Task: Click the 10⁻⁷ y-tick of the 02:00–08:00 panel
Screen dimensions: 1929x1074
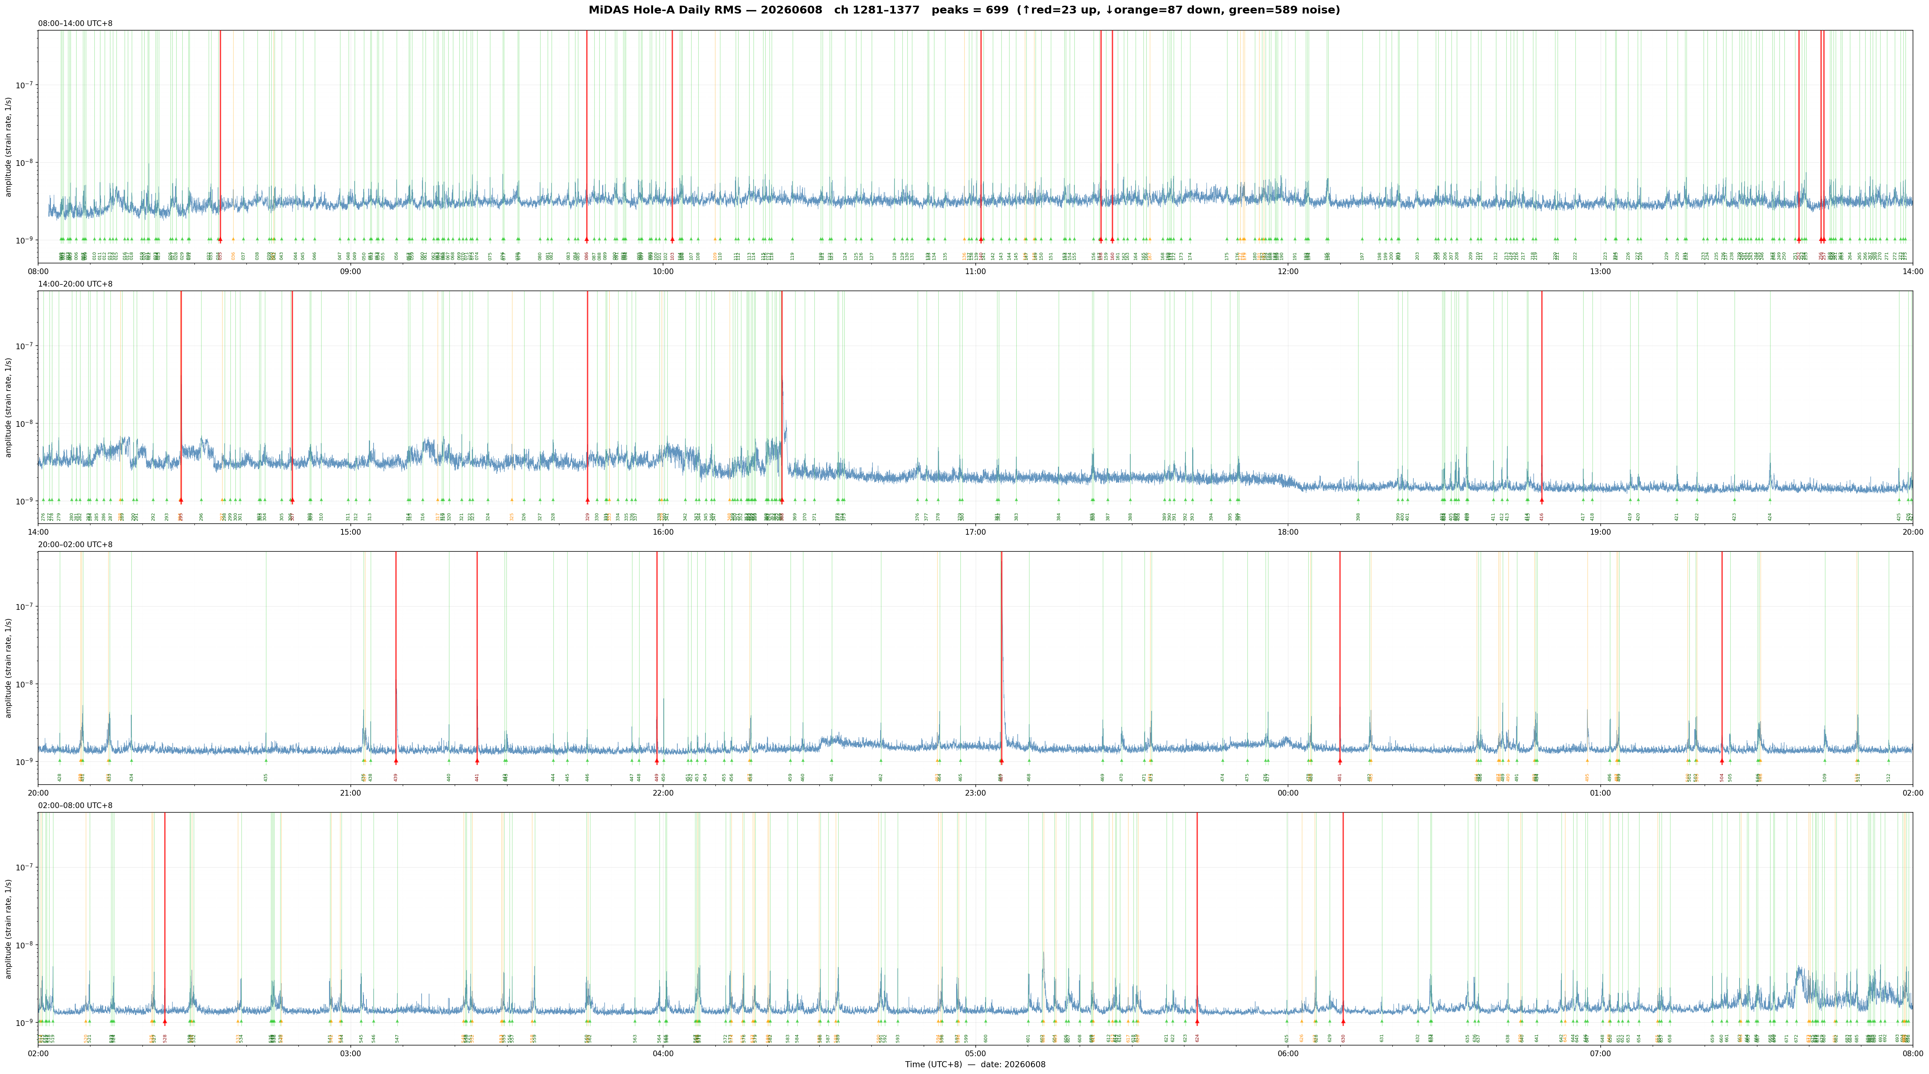Action: (25, 867)
